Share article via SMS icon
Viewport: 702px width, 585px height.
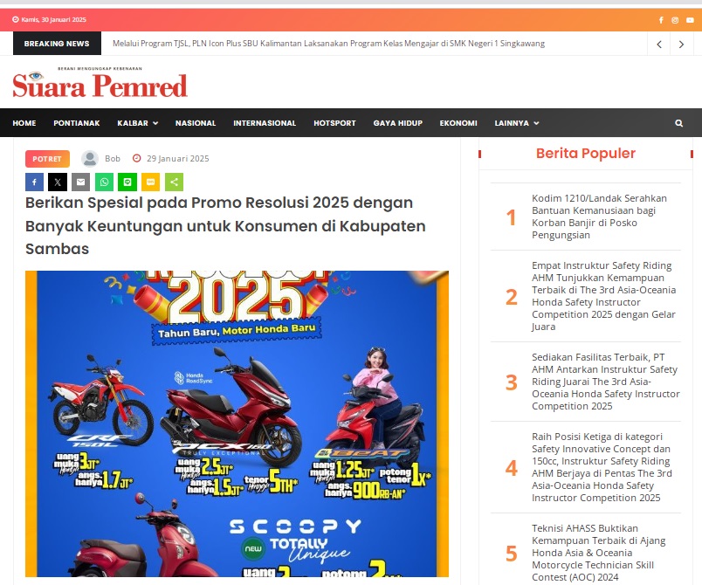tap(151, 182)
